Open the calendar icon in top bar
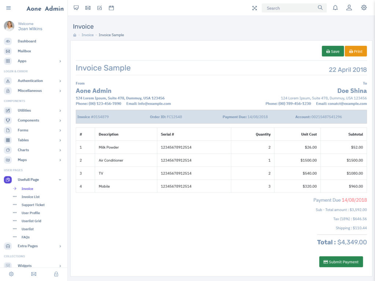This screenshot has width=375, height=281. (111, 8)
